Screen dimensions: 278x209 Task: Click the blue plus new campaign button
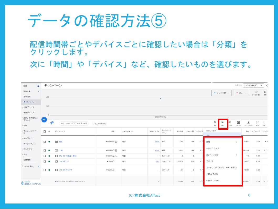(44, 119)
